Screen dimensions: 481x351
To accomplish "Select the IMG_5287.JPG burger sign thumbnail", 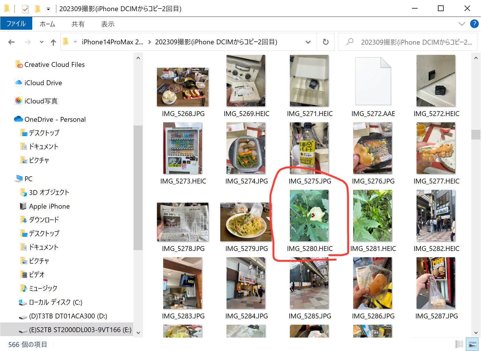I will coord(436,283).
